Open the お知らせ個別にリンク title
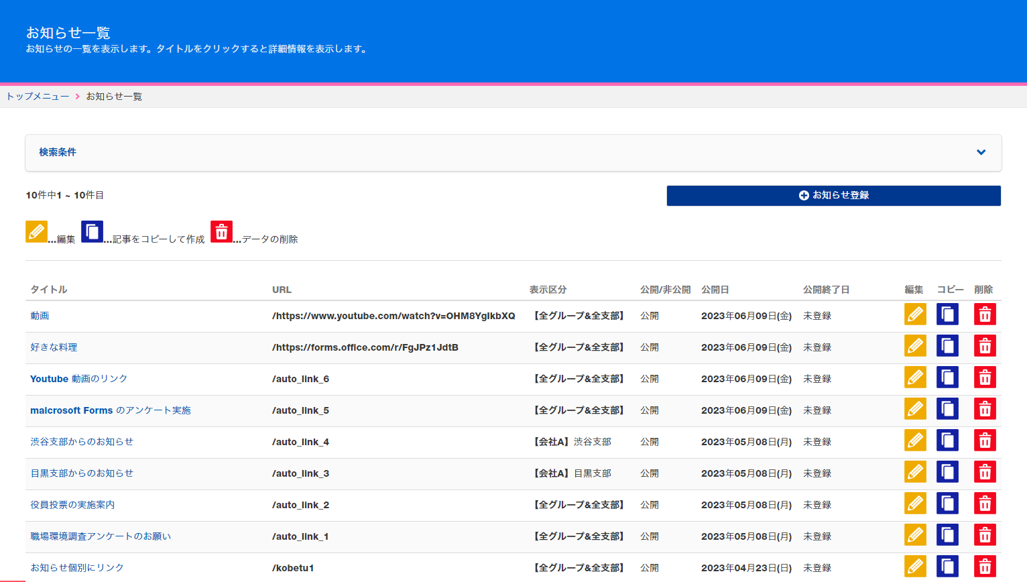The height and width of the screenshot is (582, 1027). [77, 568]
